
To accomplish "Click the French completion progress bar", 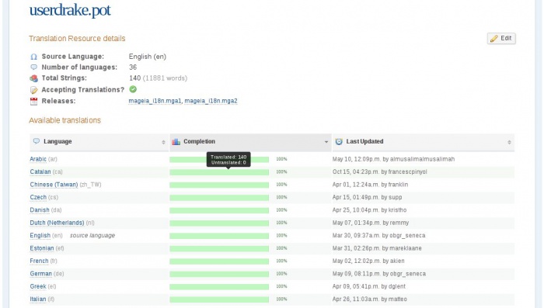I will coord(219,261).
